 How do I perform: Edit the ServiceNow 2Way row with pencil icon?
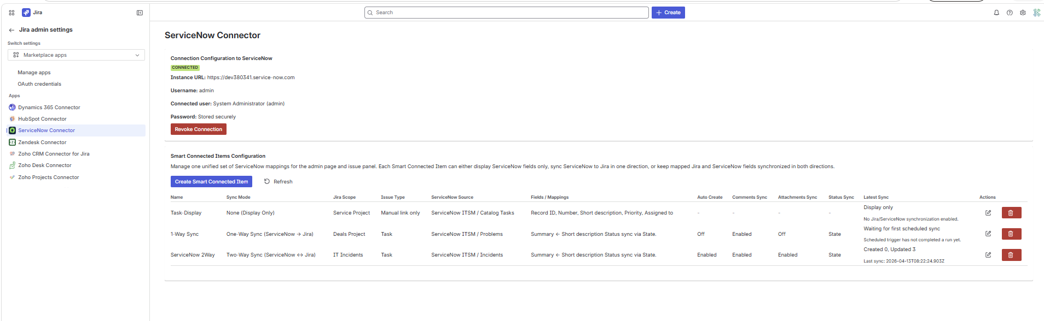pyautogui.click(x=988, y=255)
